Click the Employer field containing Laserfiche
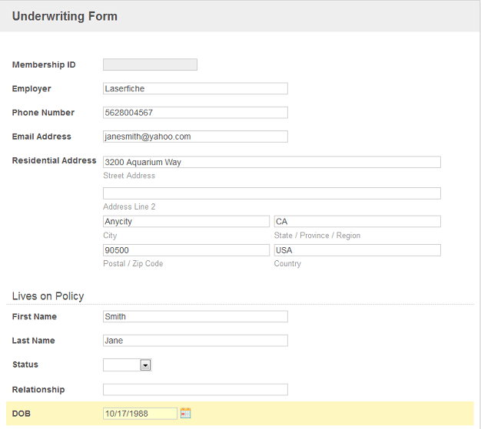Image resolution: width=481 pixels, height=429 pixels. pyautogui.click(x=195, y=89)
